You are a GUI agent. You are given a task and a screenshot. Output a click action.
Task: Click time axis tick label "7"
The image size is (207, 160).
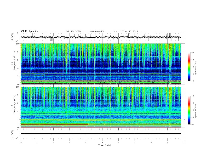click(x=135, y=142)
